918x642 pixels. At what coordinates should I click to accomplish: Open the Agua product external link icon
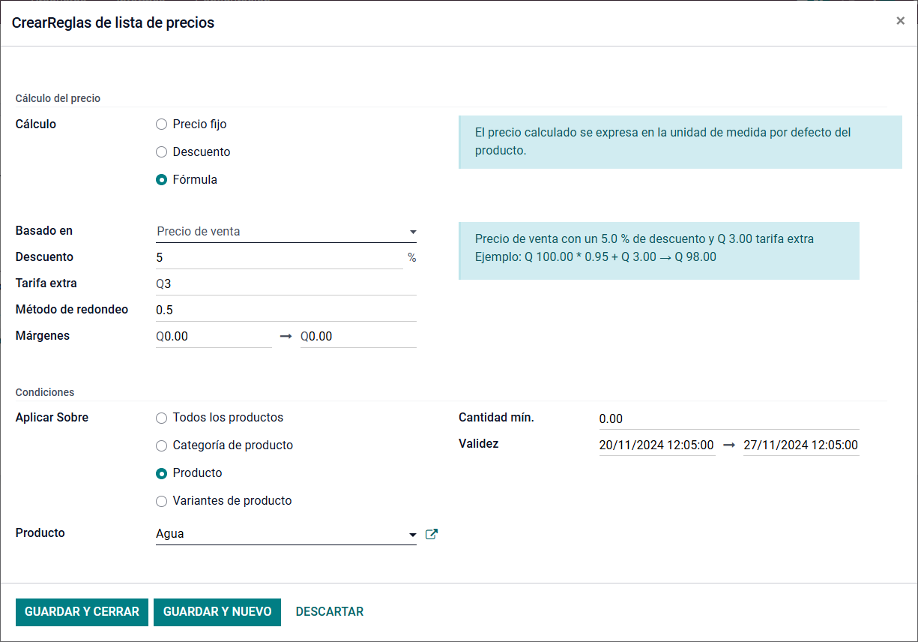pos(431,534)
